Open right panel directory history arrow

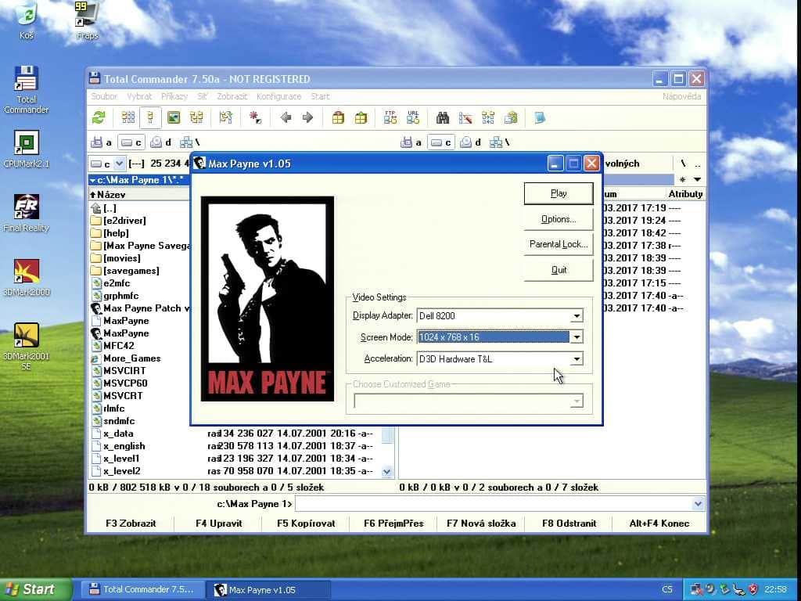[x=697, y=180]
